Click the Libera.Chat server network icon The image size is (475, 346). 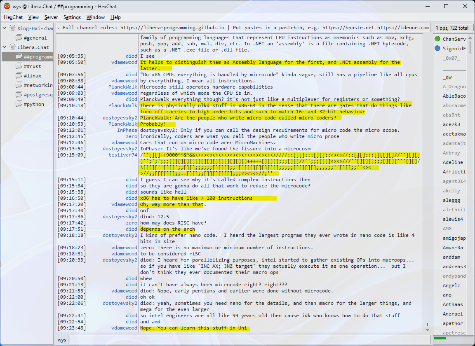click(x=13, y=47)
